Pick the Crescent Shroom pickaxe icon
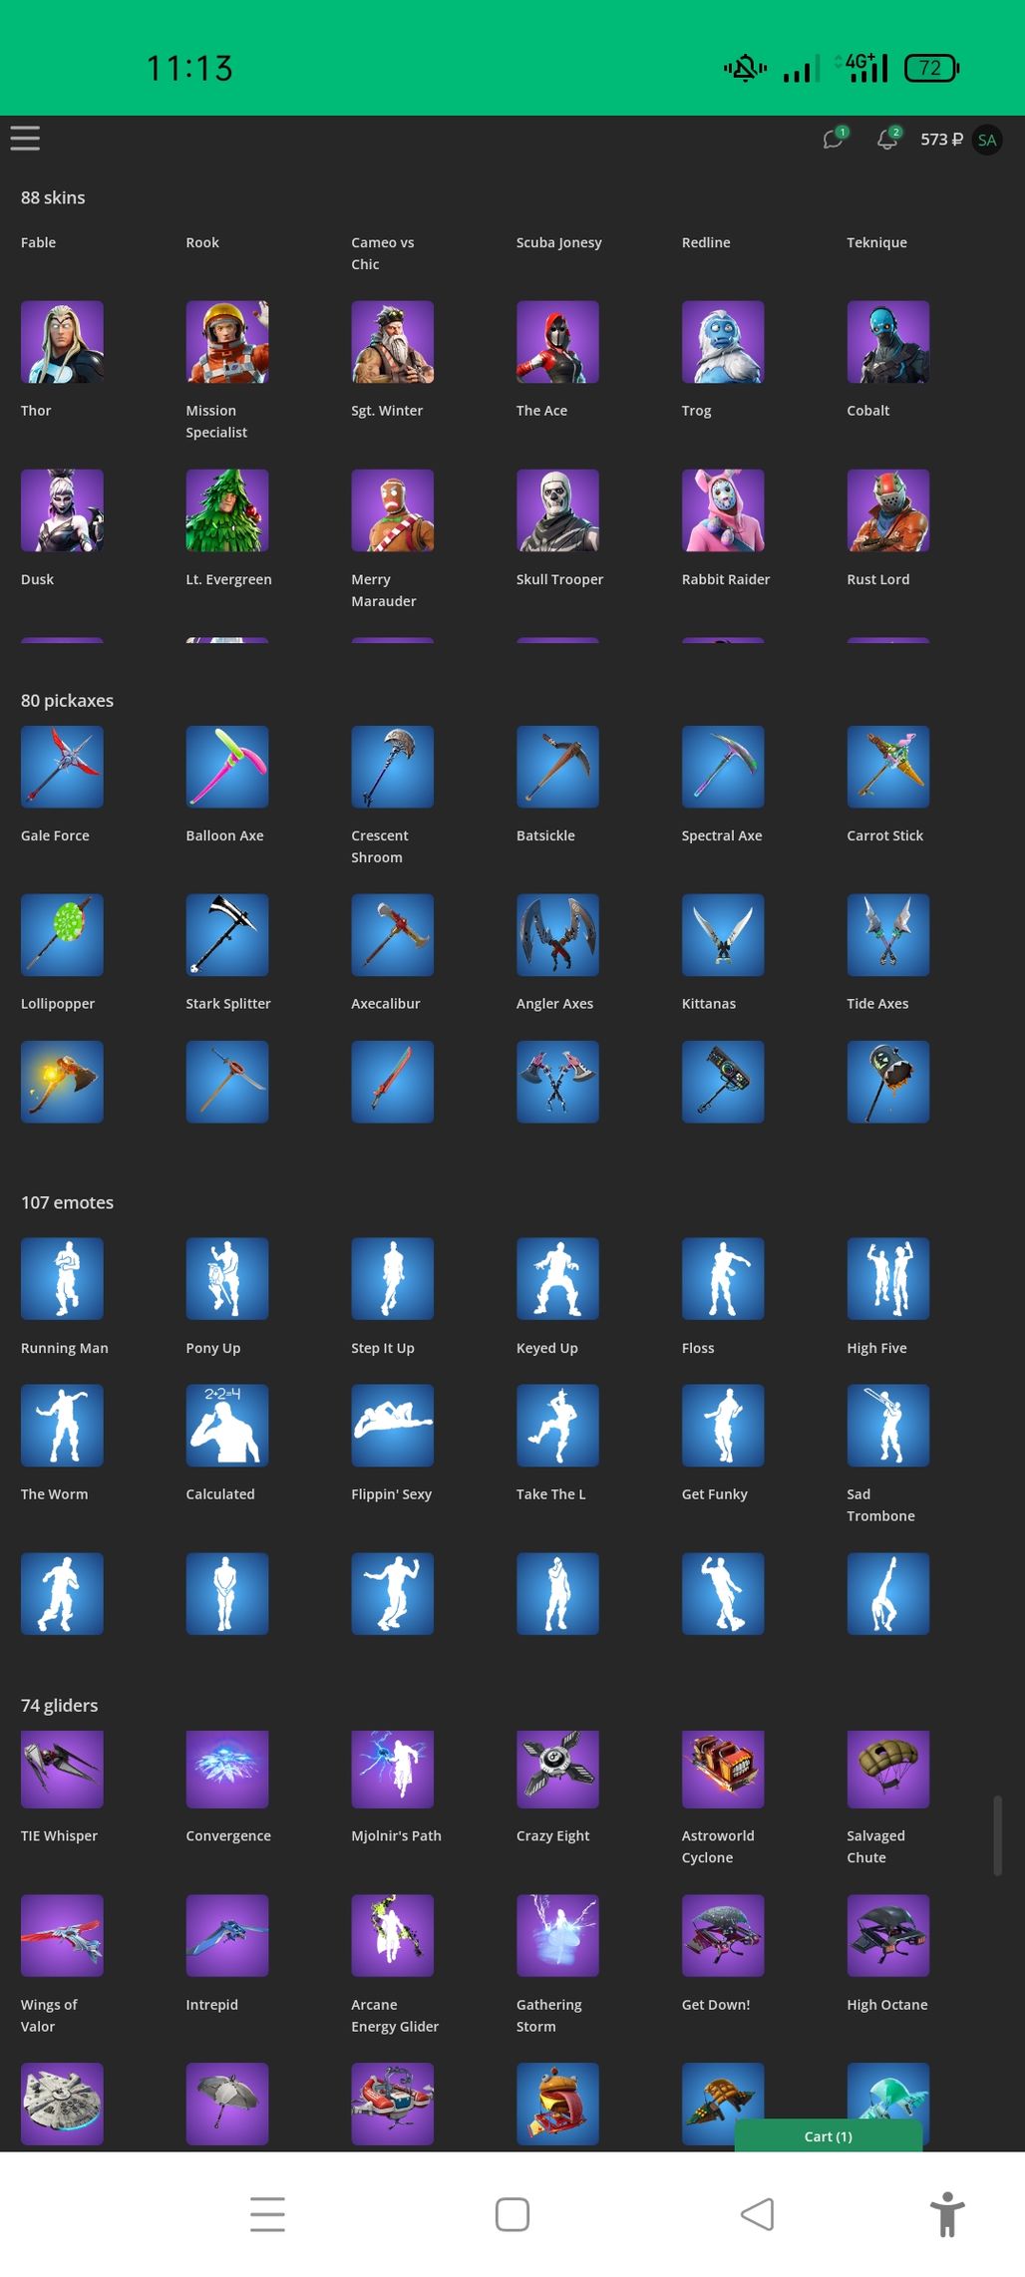This screenshot has height=2277, width=1025. [393, 767]
